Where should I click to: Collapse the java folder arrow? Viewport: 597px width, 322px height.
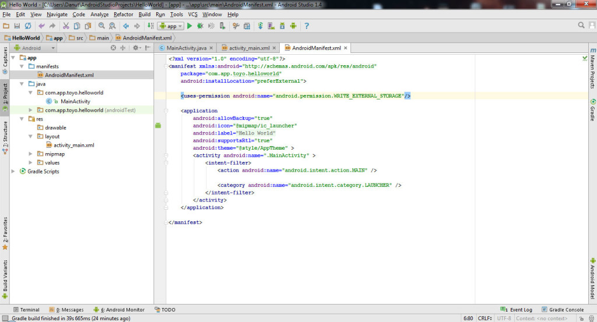pos(22,84)
